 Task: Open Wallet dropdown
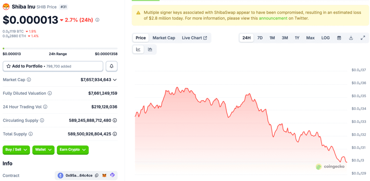click(x=43, y=150)
